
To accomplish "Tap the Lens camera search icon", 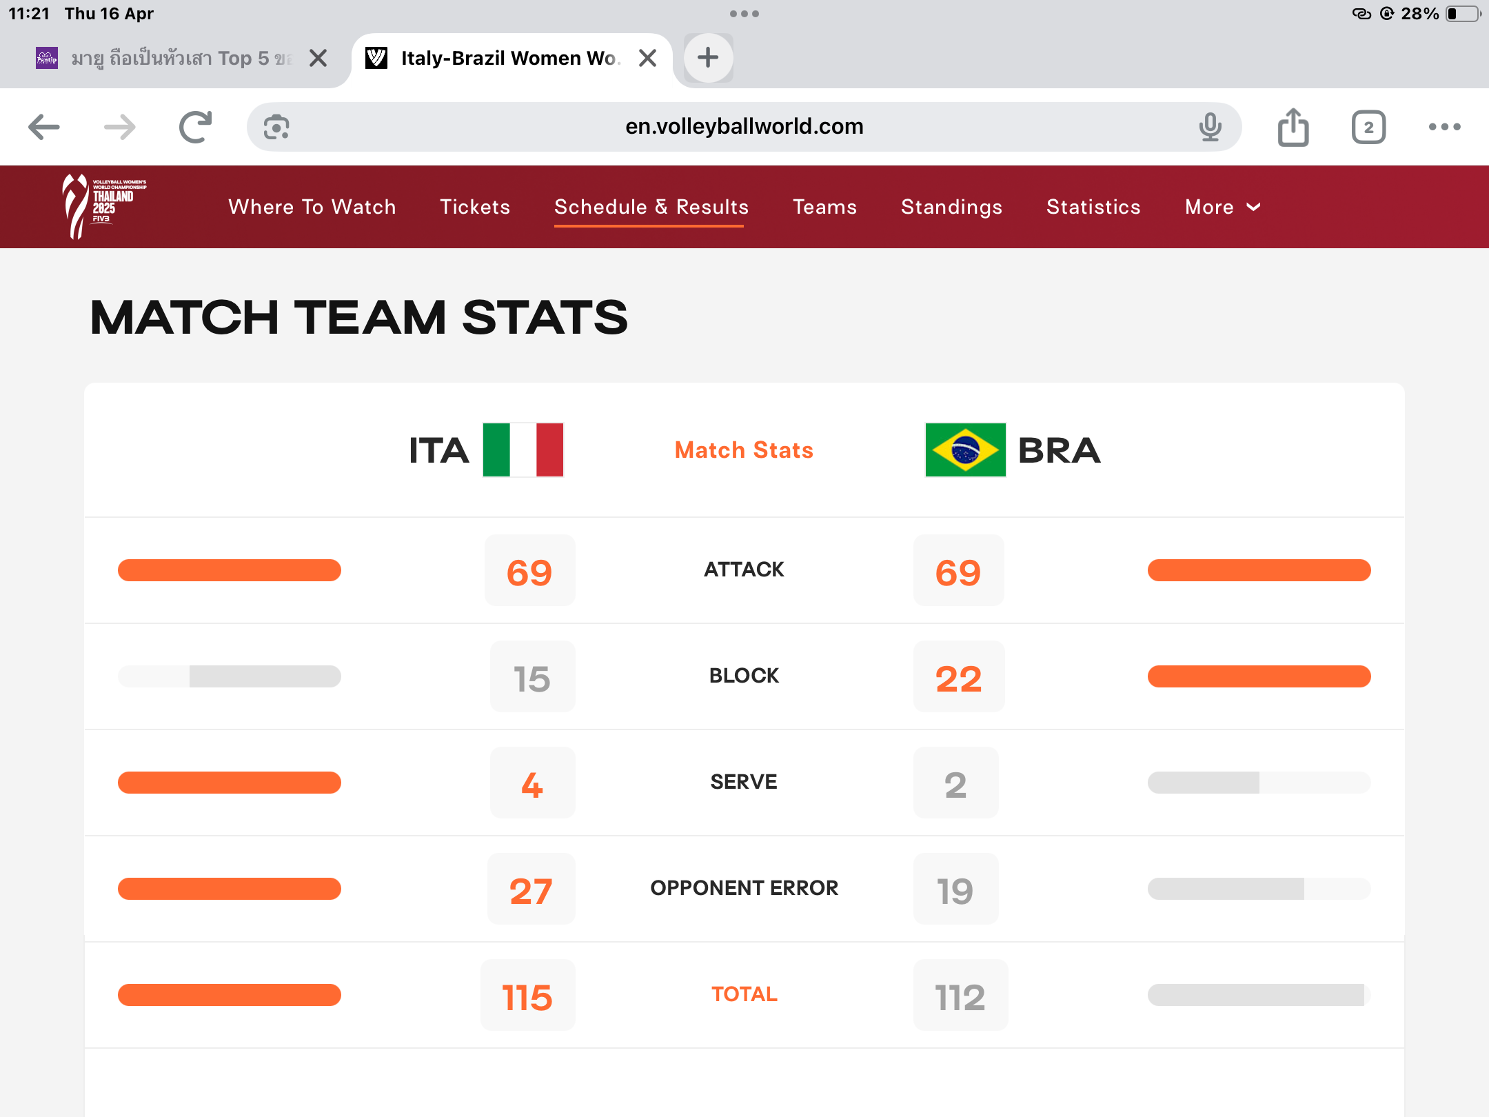I will click(276, 127).
